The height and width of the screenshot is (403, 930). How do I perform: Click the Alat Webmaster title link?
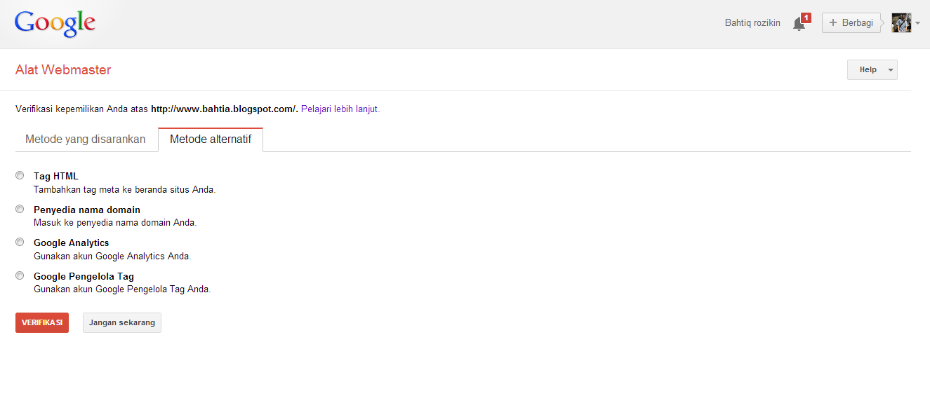point(63,70)
